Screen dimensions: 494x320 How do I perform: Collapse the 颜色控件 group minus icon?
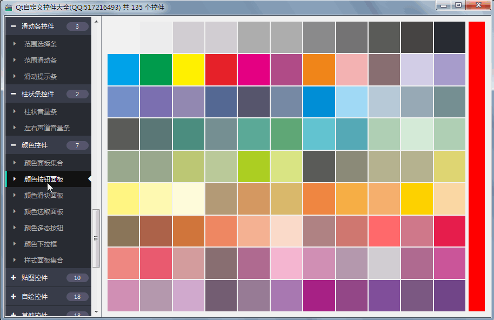click(13, 145)
